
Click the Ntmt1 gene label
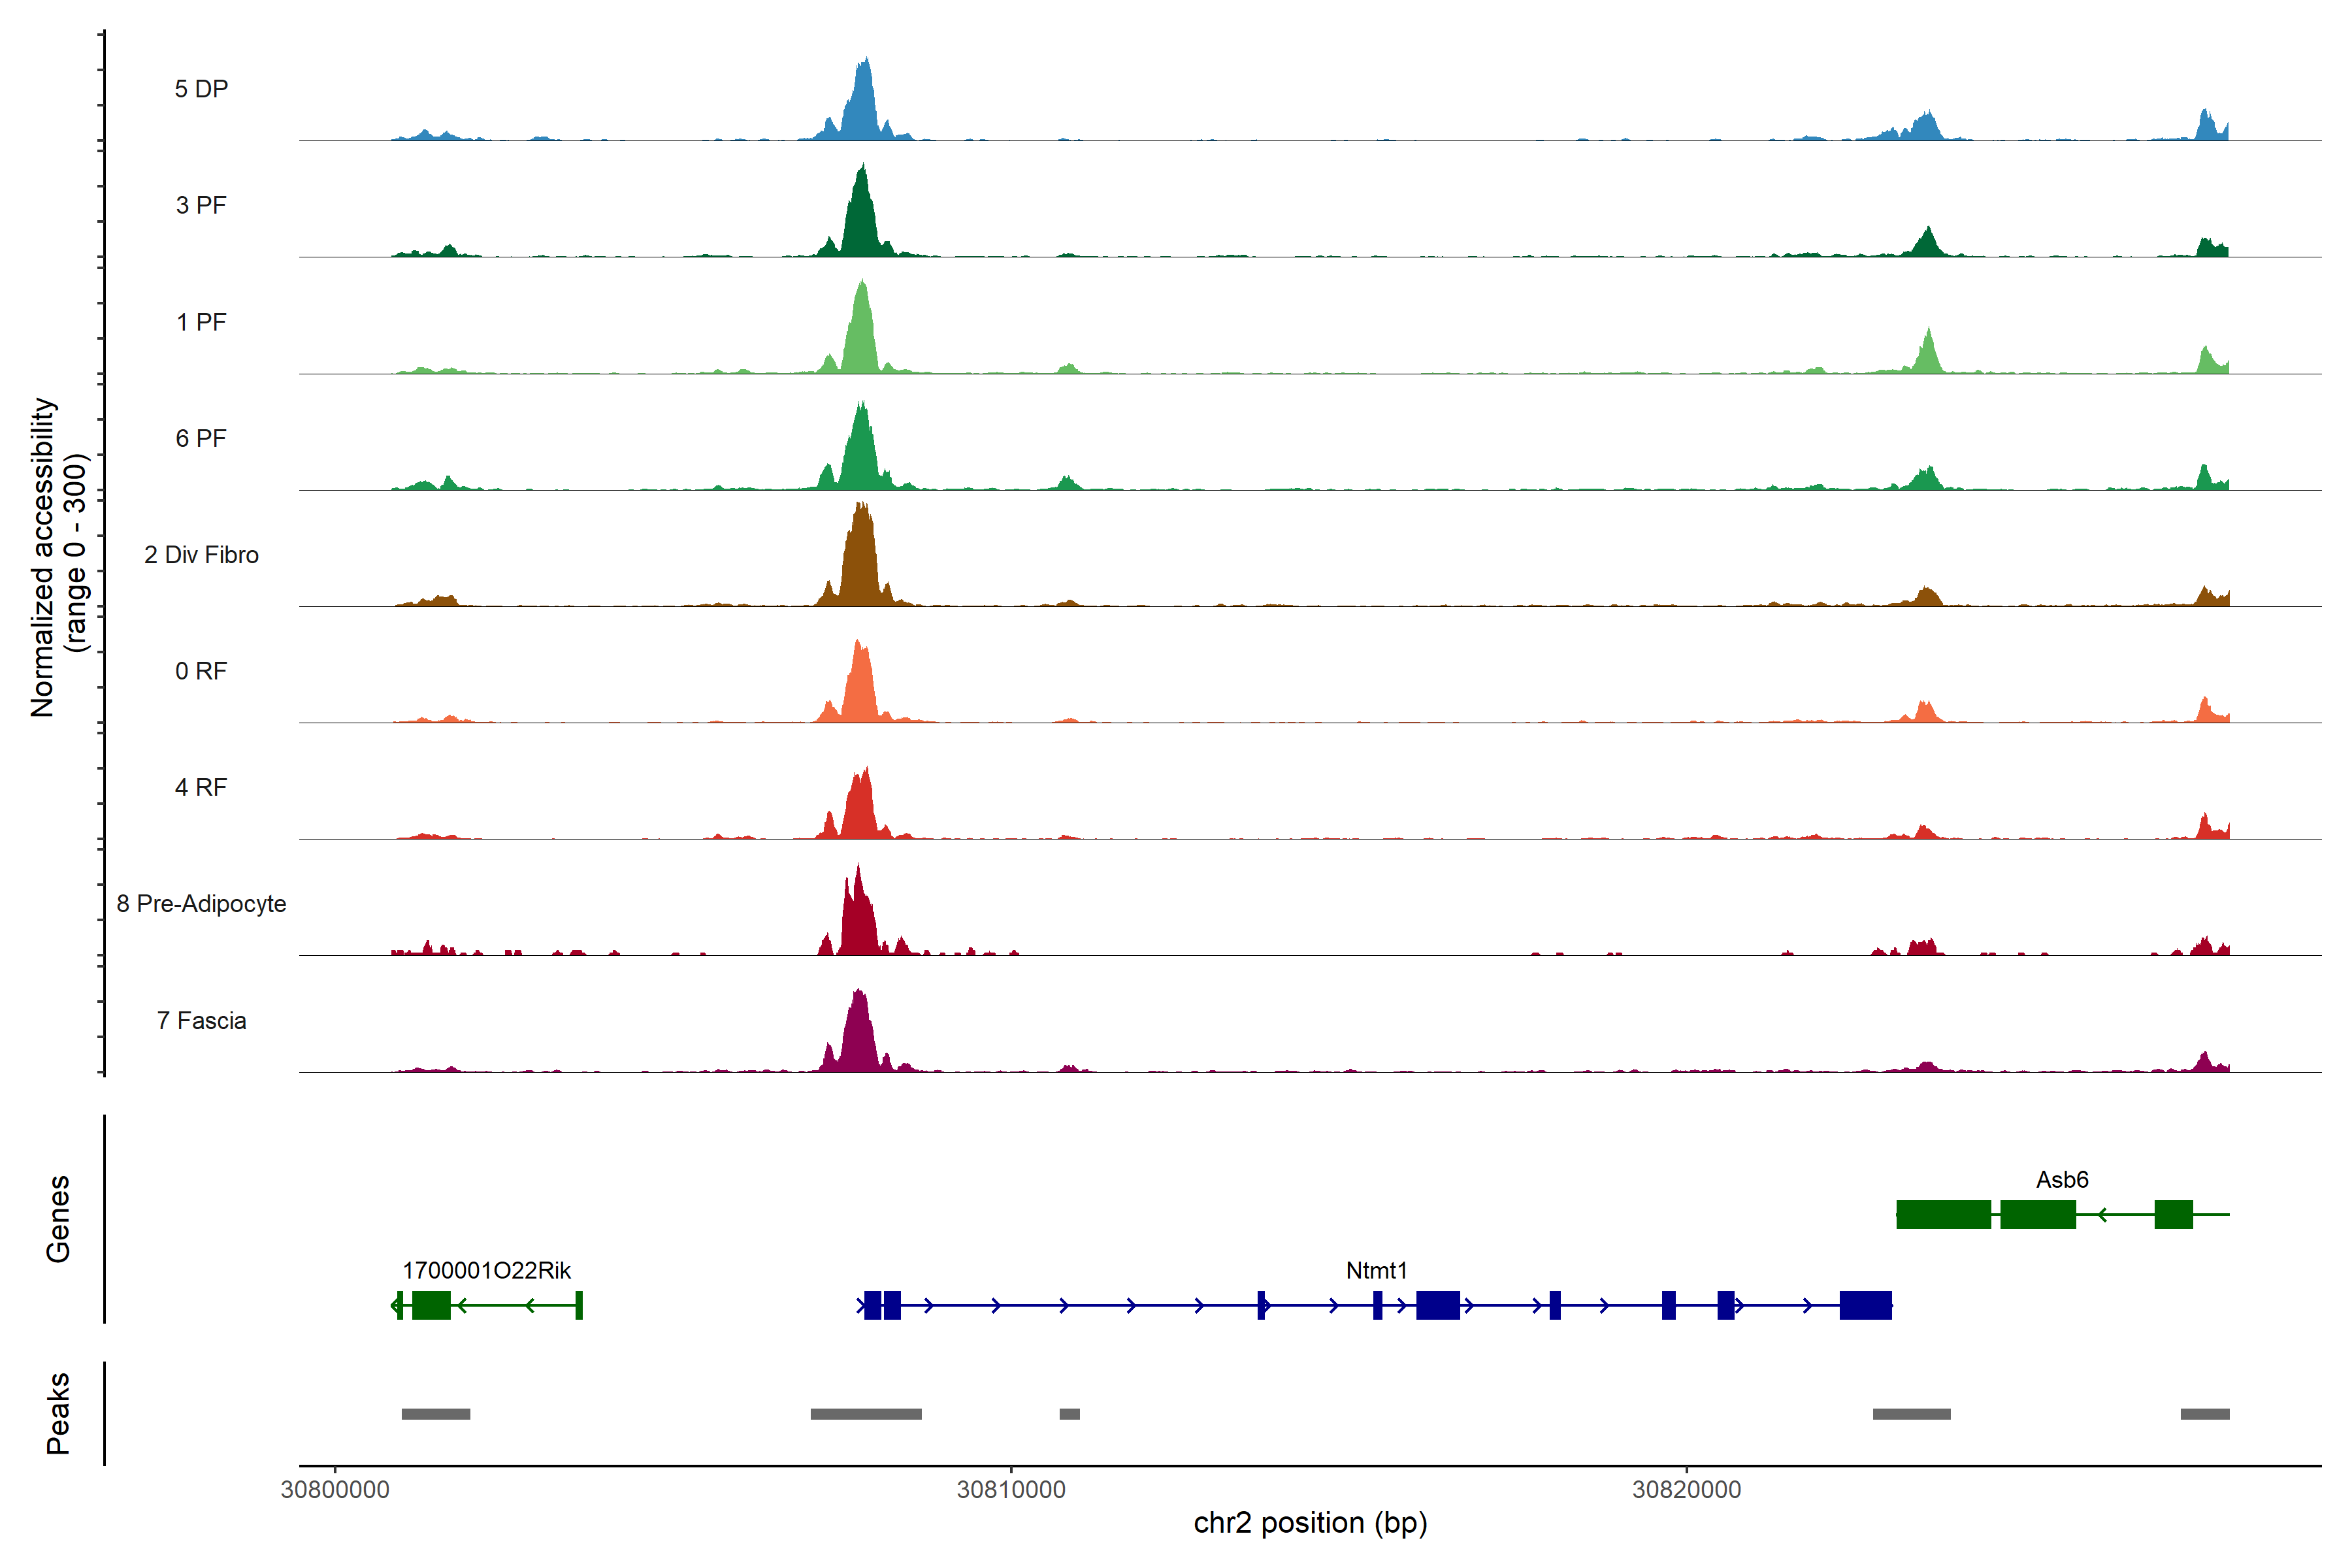click(x=1376, y=1270)
